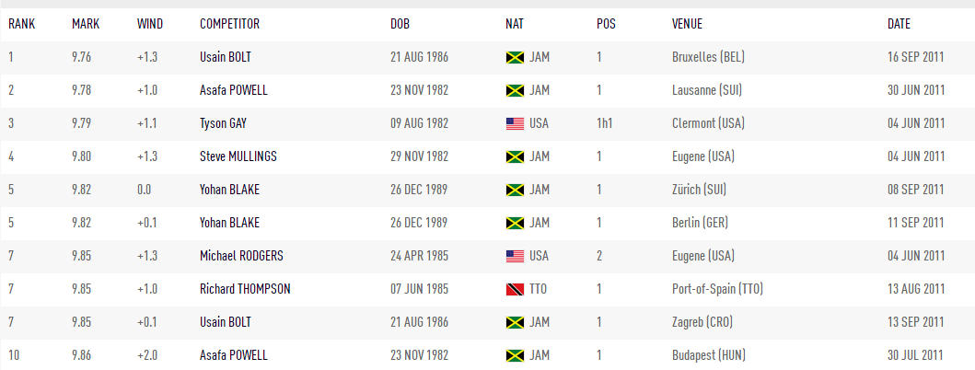Click the Jamaica flag in the Budapest row
This screenshot has height=370, width=975.
click(515, 355)
